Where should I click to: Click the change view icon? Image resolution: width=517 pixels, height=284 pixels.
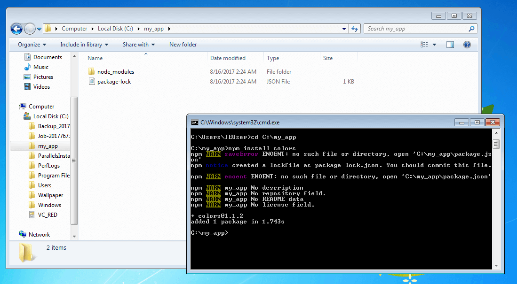424,45
